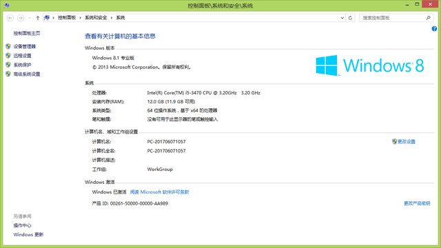The image size is (441, 248).
Task: Click the shield icon beside 远程设置
Action: click(x=8, y=56)
